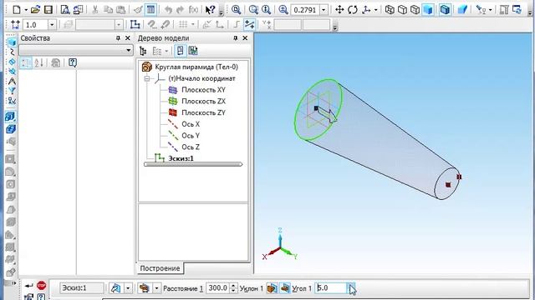Close the Дерево модели panel
The height and width of the screenshot is (300, 535).
click(x=245, y=38)
